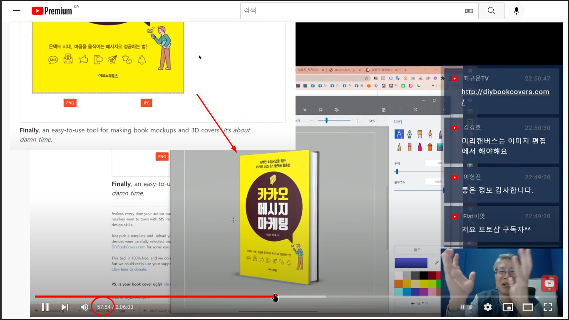Open Facebook bookmark labeled 소
The width and height of the screenshot is (569, 320).
[334, 85]
